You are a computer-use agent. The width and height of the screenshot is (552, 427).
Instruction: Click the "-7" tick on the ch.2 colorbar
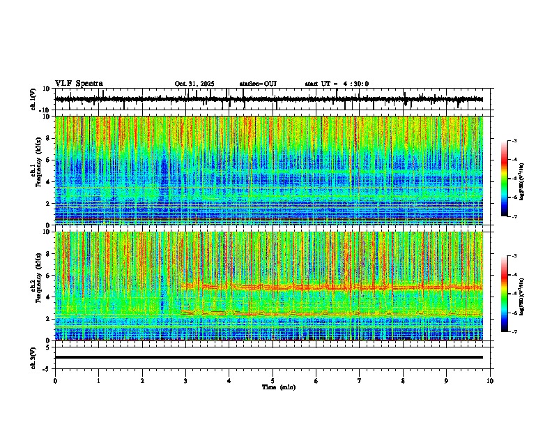pos(514,332)
